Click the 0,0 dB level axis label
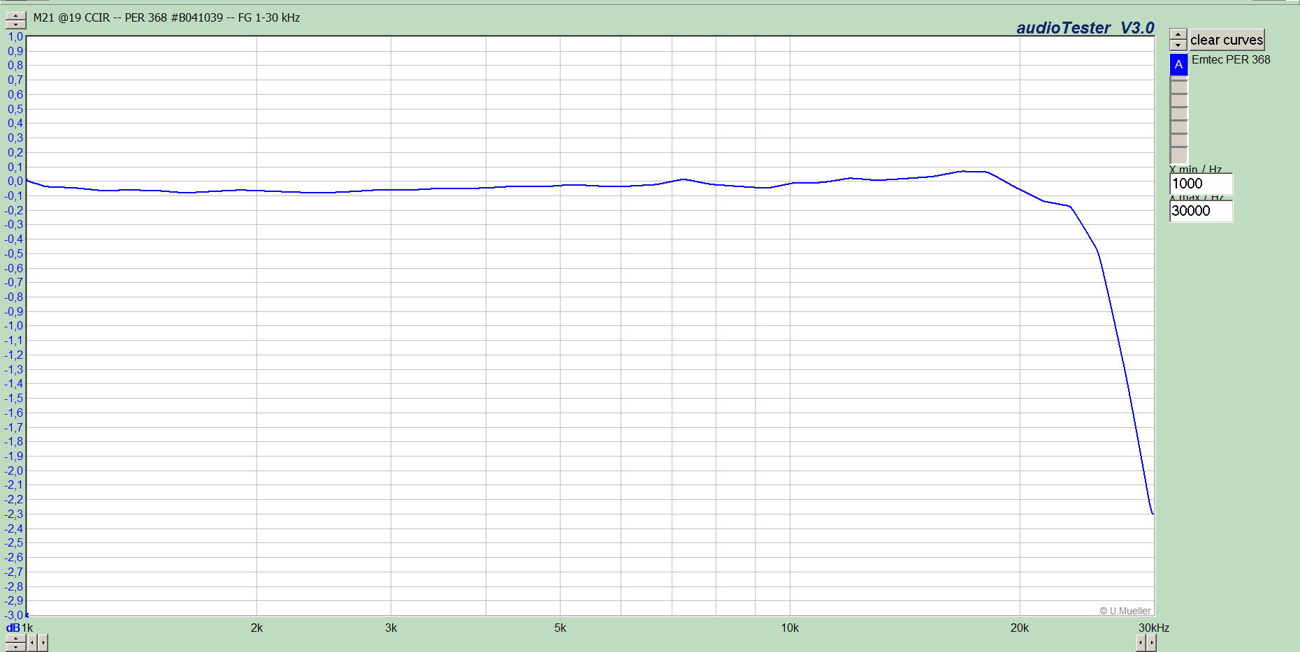This screenshot has height=652, width=1300. [x=15, y=181]
